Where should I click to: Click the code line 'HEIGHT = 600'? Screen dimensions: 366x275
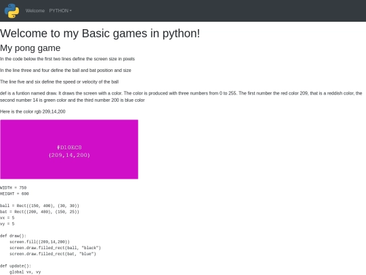click(14, 194)
